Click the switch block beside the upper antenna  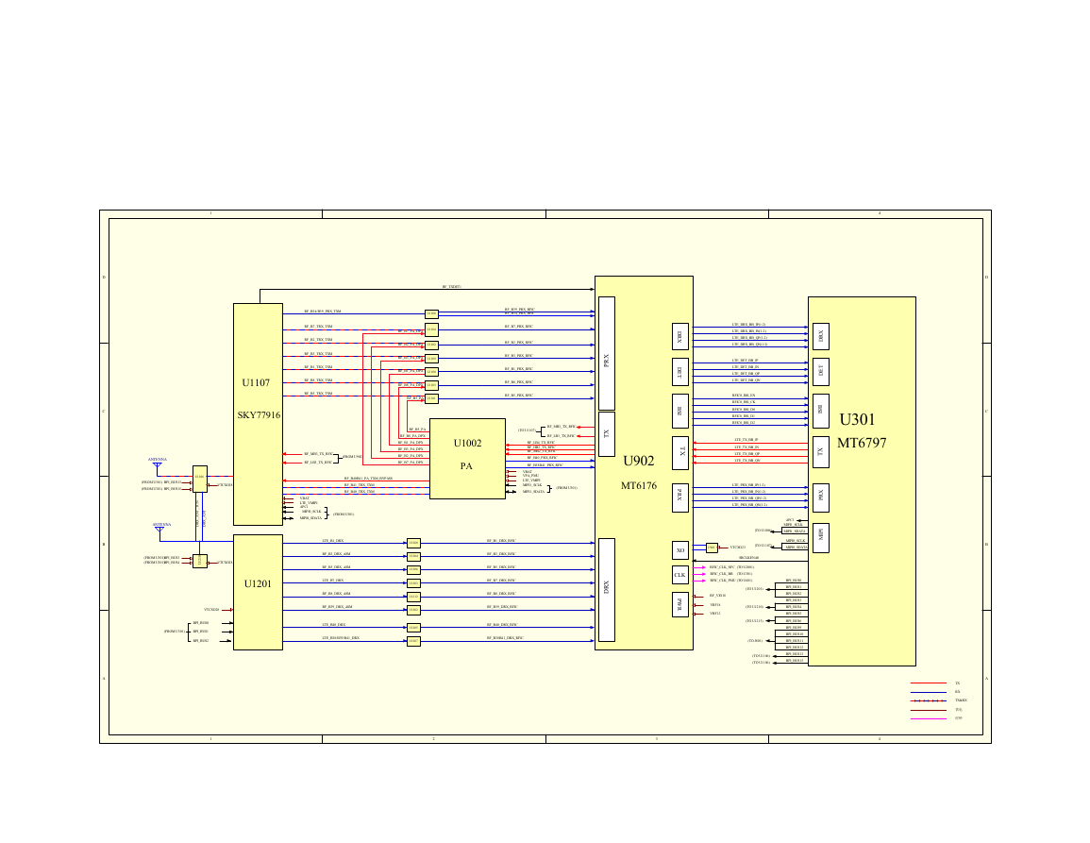(x=199, y=480)
